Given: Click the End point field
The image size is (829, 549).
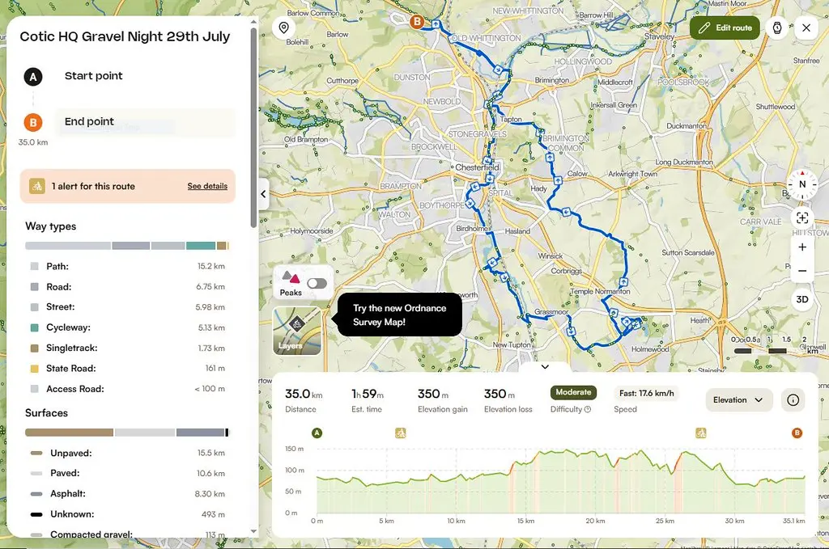Looking at the screenshot, I should (146, 122).
